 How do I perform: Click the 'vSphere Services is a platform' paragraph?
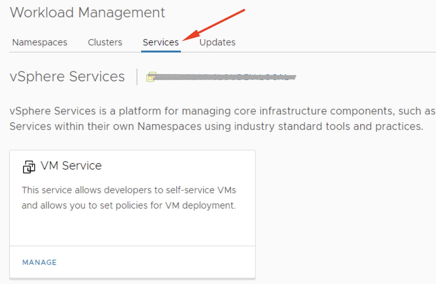point(222,119)
